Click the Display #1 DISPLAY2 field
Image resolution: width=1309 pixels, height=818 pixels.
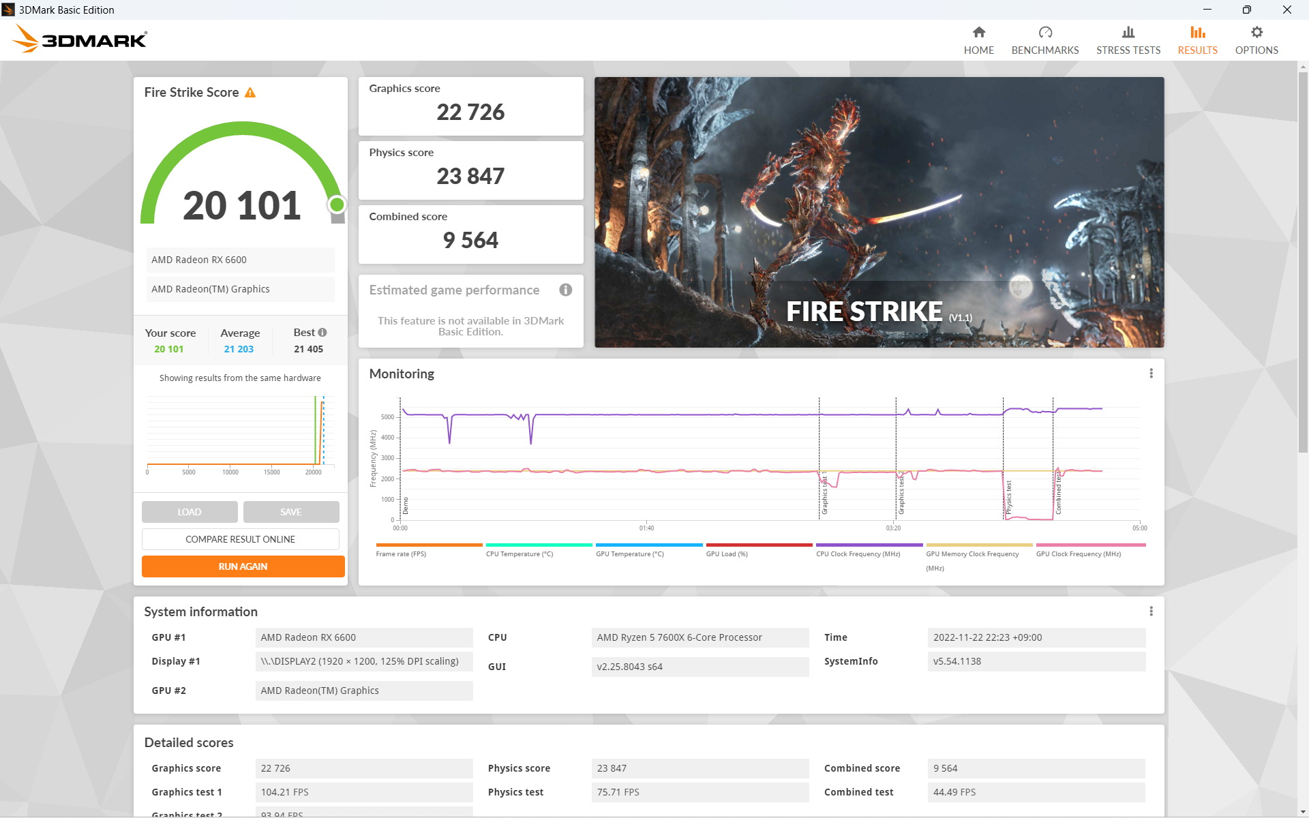[x=364, y=661]
